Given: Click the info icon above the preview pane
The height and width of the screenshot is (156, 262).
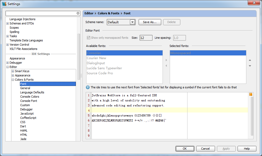Looking at the screenshot, I should 88,87.
